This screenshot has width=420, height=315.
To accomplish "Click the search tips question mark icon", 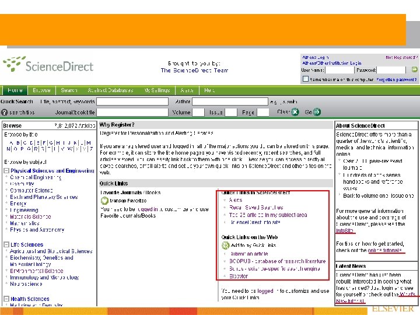I will (4, 112).
